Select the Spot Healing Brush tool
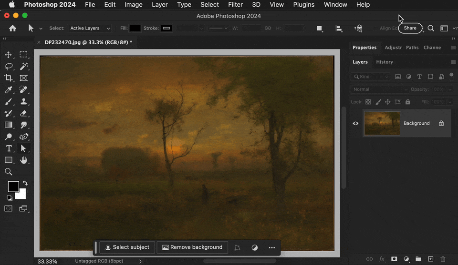Screen dimensions: 458x265 click(x=23, y=89)
